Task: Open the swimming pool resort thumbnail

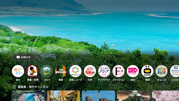Action: pyautogui.click(x=28, y=96)
